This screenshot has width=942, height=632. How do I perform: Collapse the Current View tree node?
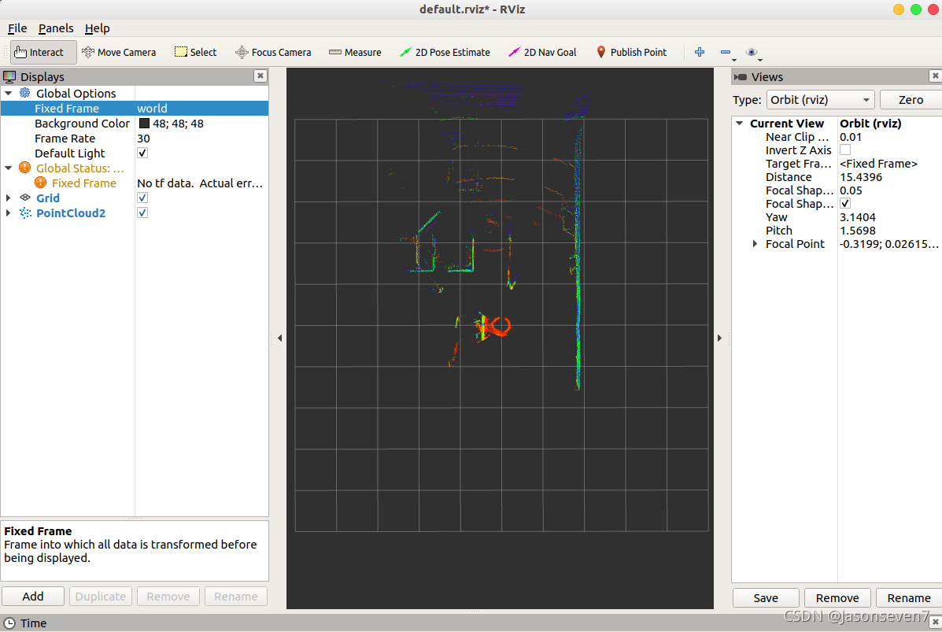[740, 123]
